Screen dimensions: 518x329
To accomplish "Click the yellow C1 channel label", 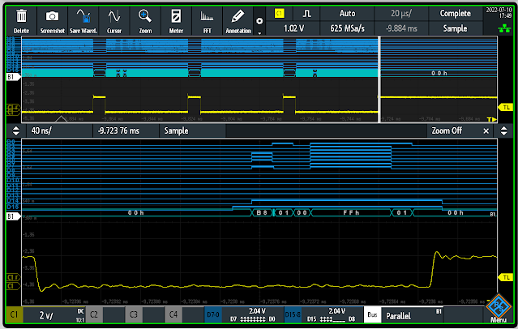I will tap(15, 315).
